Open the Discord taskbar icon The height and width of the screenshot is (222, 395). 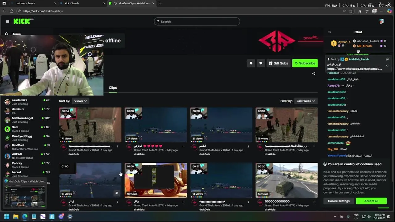[x=61, y=216]
